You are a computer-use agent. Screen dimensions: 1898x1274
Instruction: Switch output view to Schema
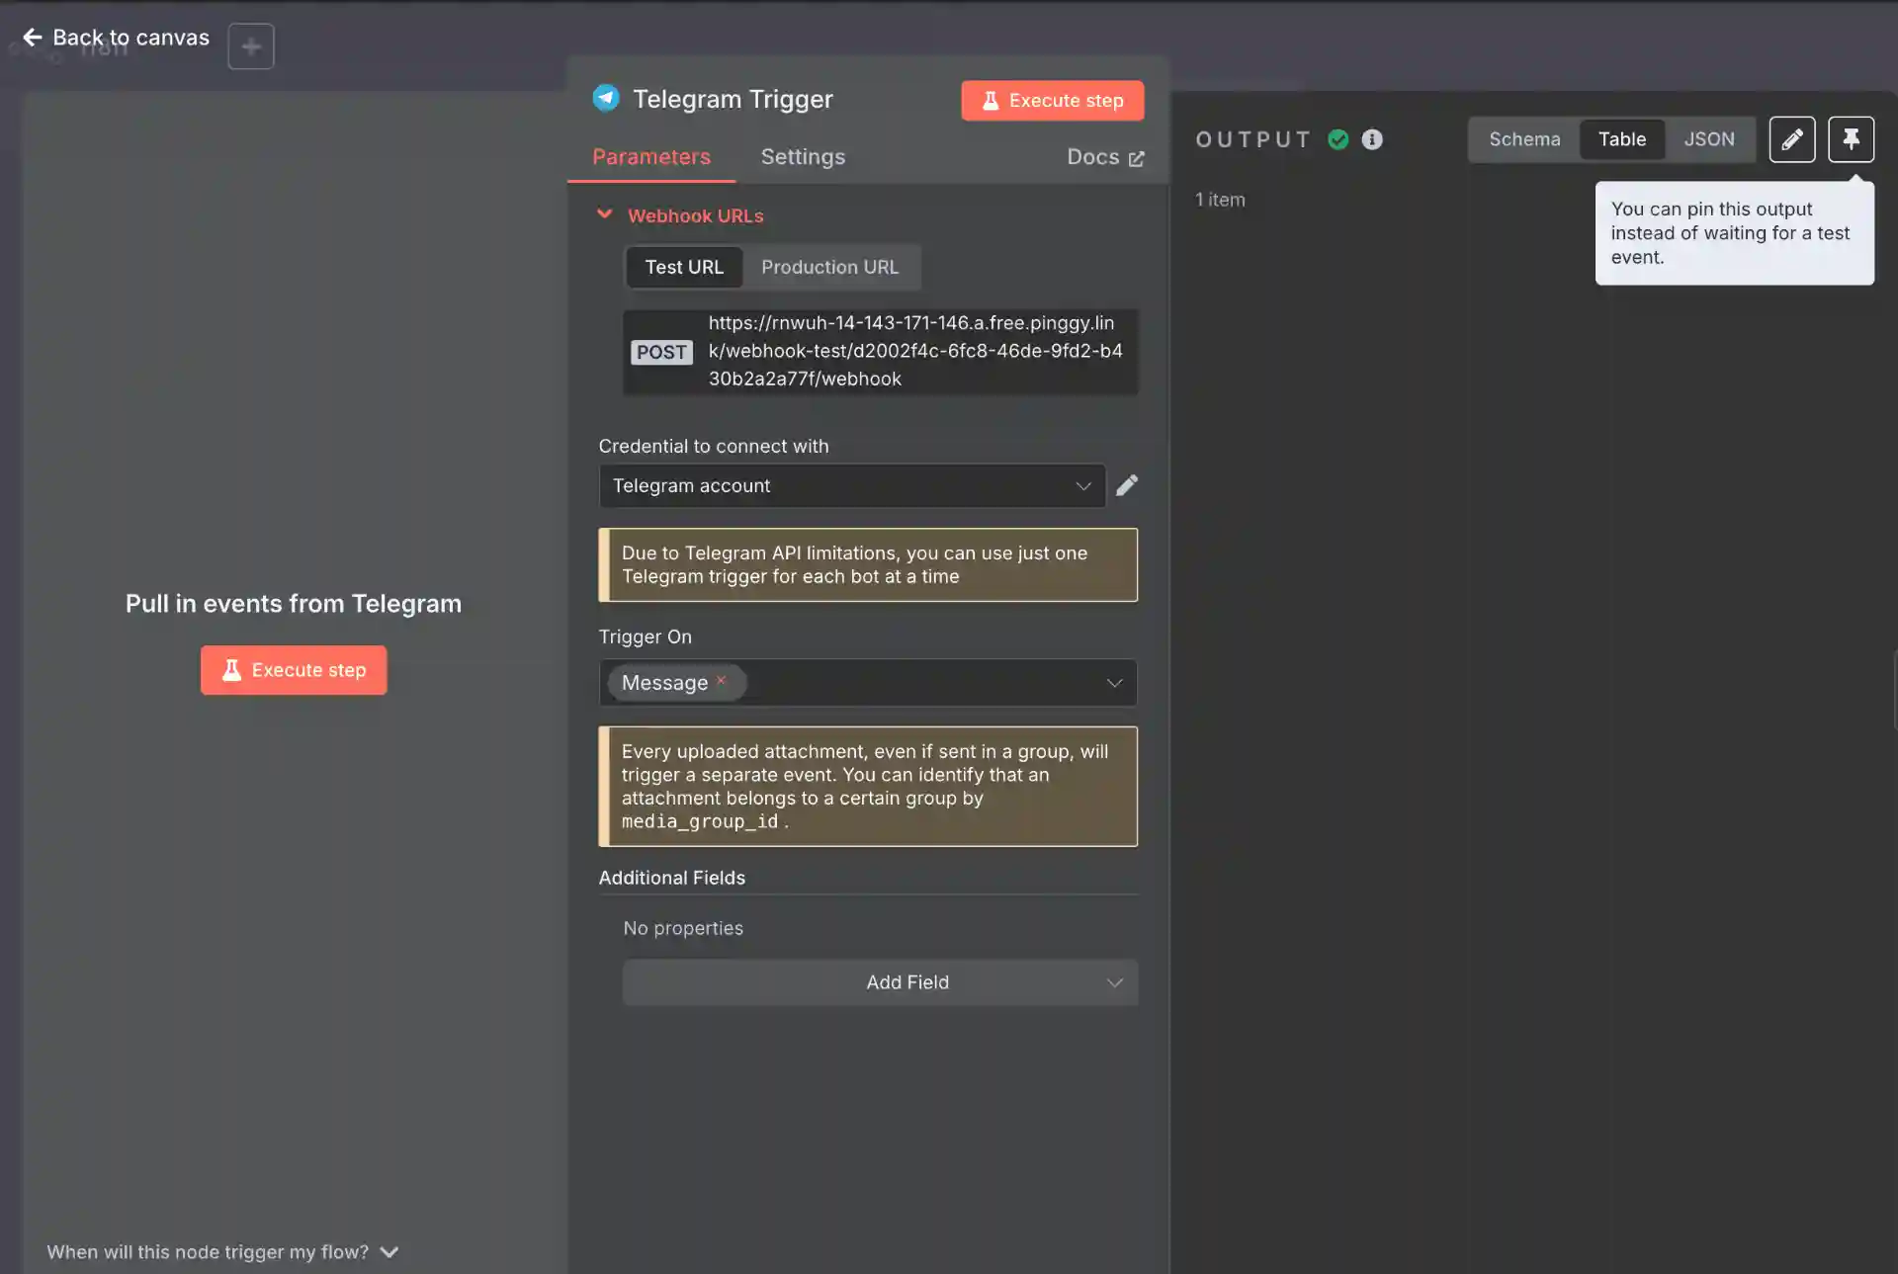pyautogui.click(x=1524, y=139)
